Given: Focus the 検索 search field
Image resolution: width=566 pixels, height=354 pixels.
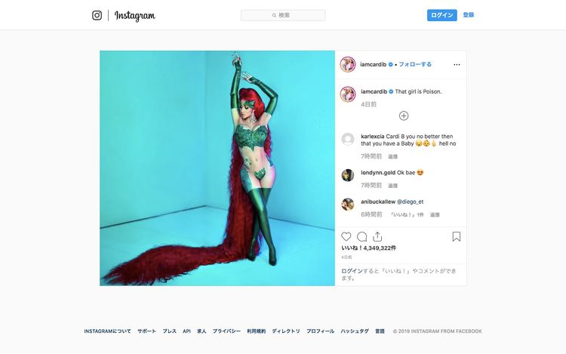Looking at the screenshot, I should click(283, 15).
